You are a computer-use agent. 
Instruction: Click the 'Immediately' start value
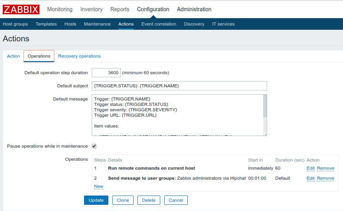[x=261, y=168]
